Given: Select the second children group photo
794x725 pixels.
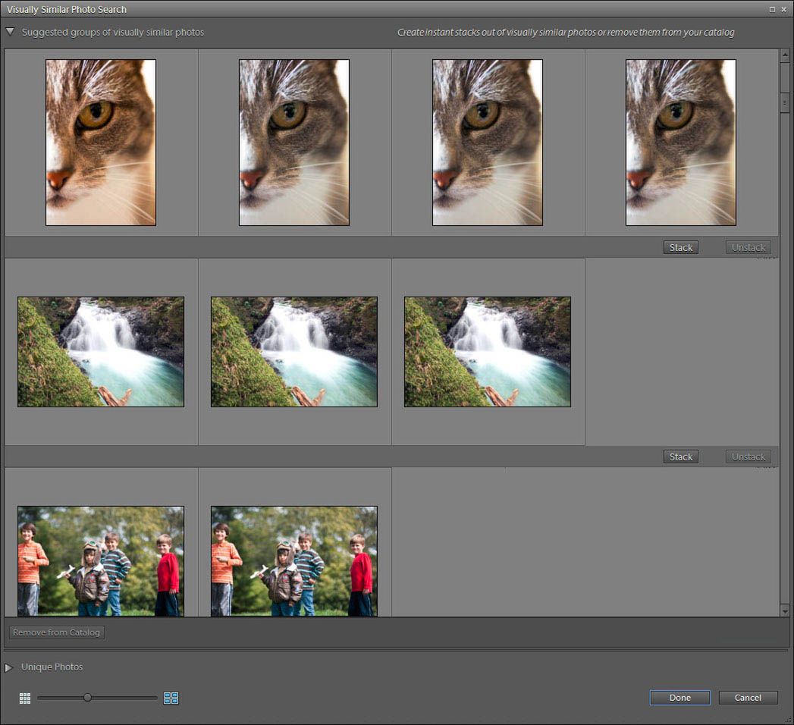Looking at the screenshot, I should point(294,561).
